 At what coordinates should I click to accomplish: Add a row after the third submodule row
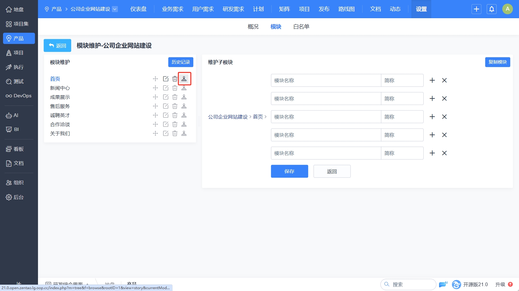pos(432,117)
